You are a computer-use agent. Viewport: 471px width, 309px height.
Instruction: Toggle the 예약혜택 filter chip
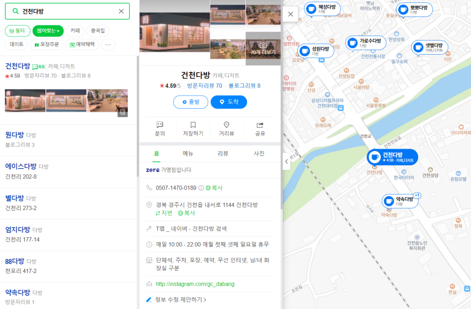(x=82, y=44)
